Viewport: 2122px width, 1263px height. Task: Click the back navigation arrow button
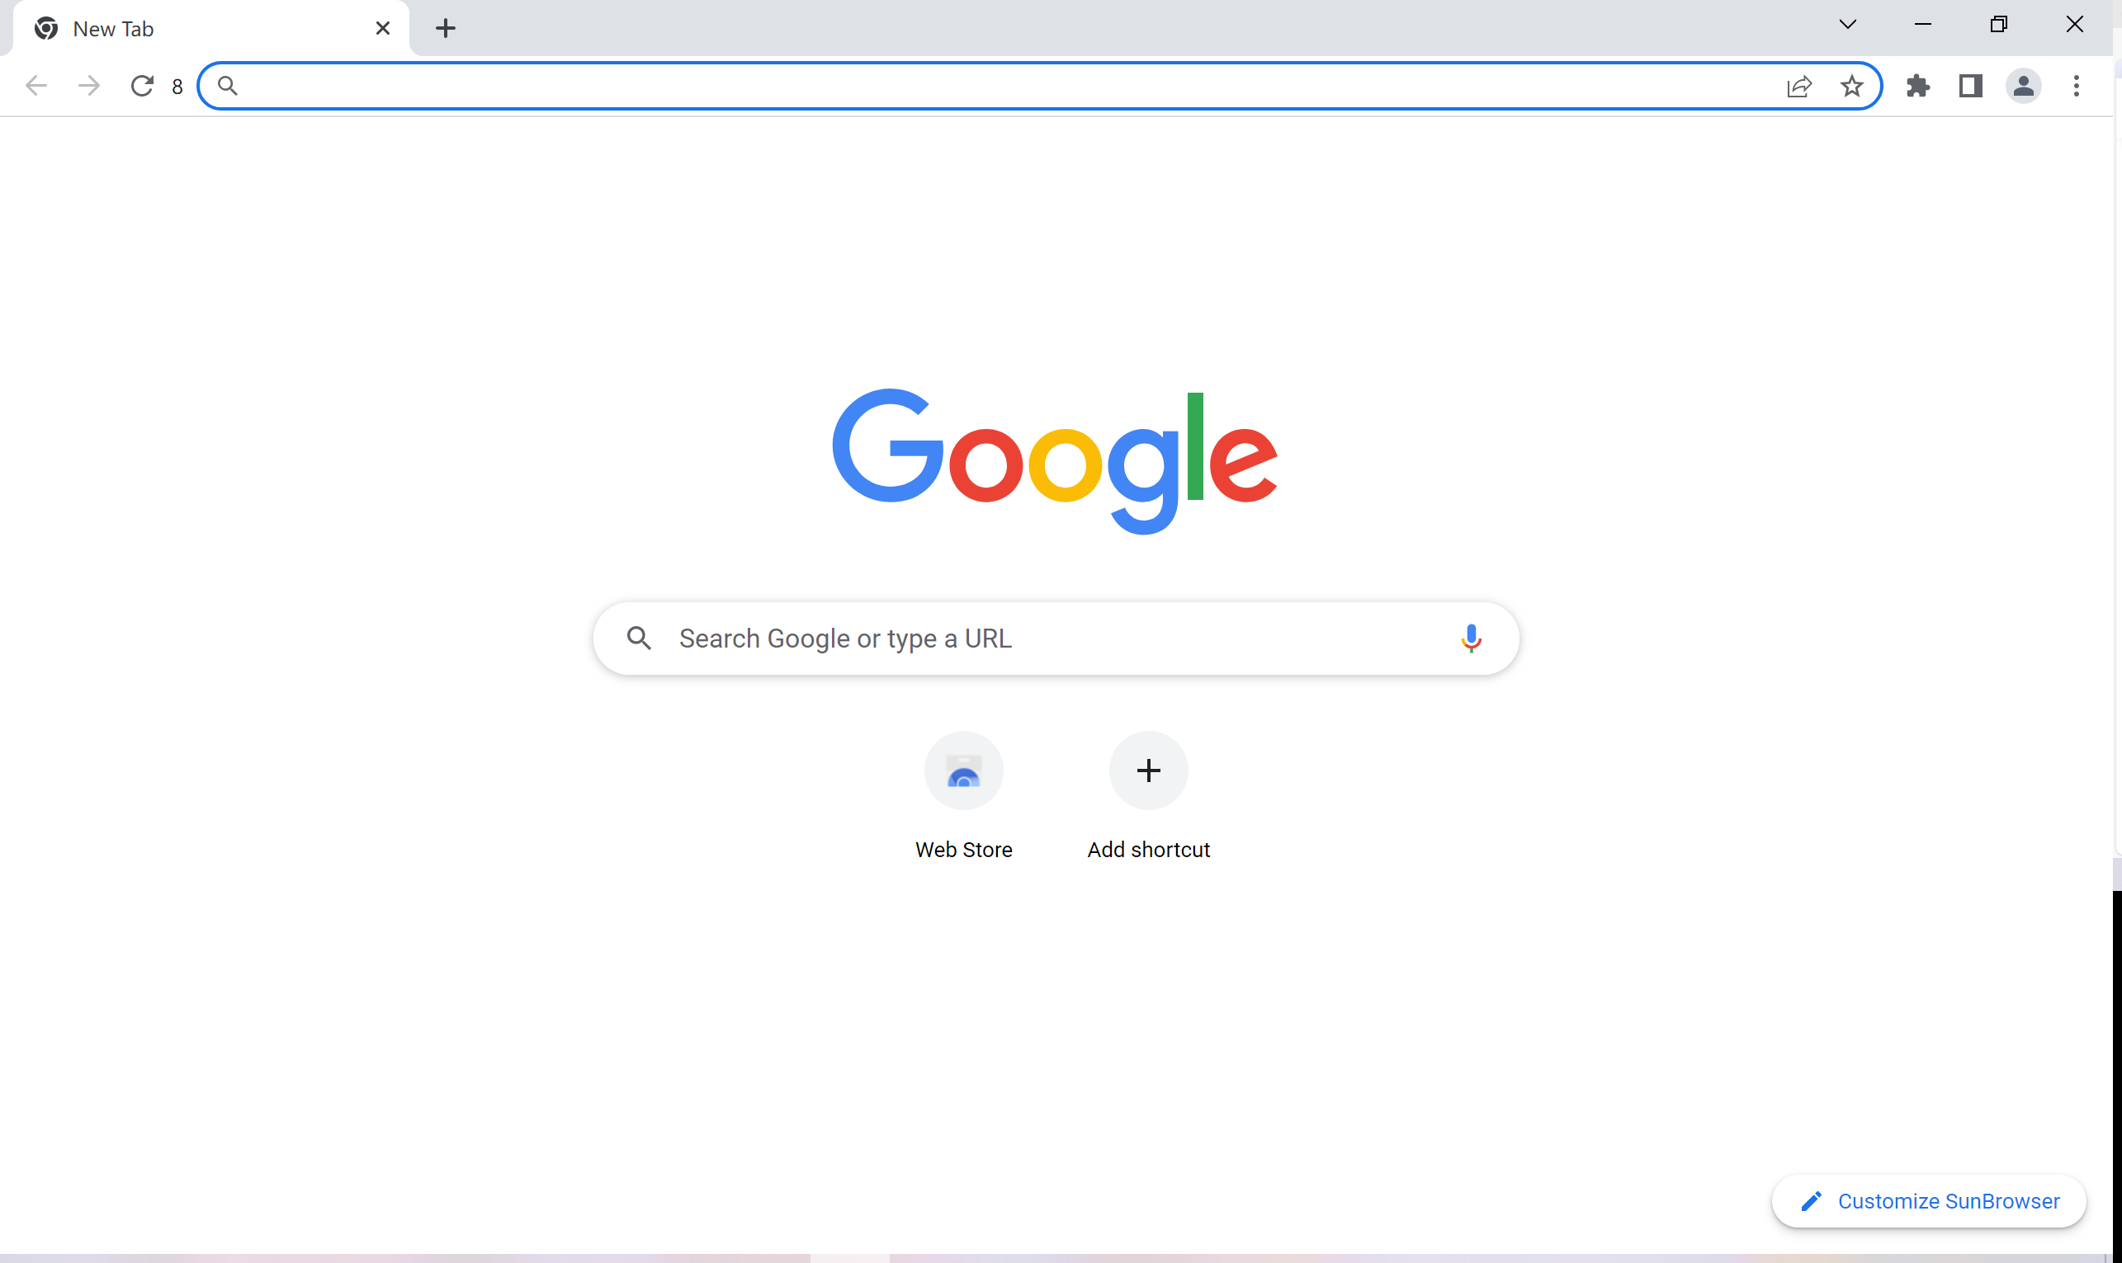point(38,86)
